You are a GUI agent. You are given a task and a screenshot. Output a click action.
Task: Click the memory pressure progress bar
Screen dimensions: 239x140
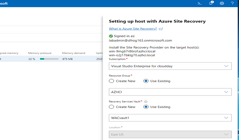tap(49, 59)
